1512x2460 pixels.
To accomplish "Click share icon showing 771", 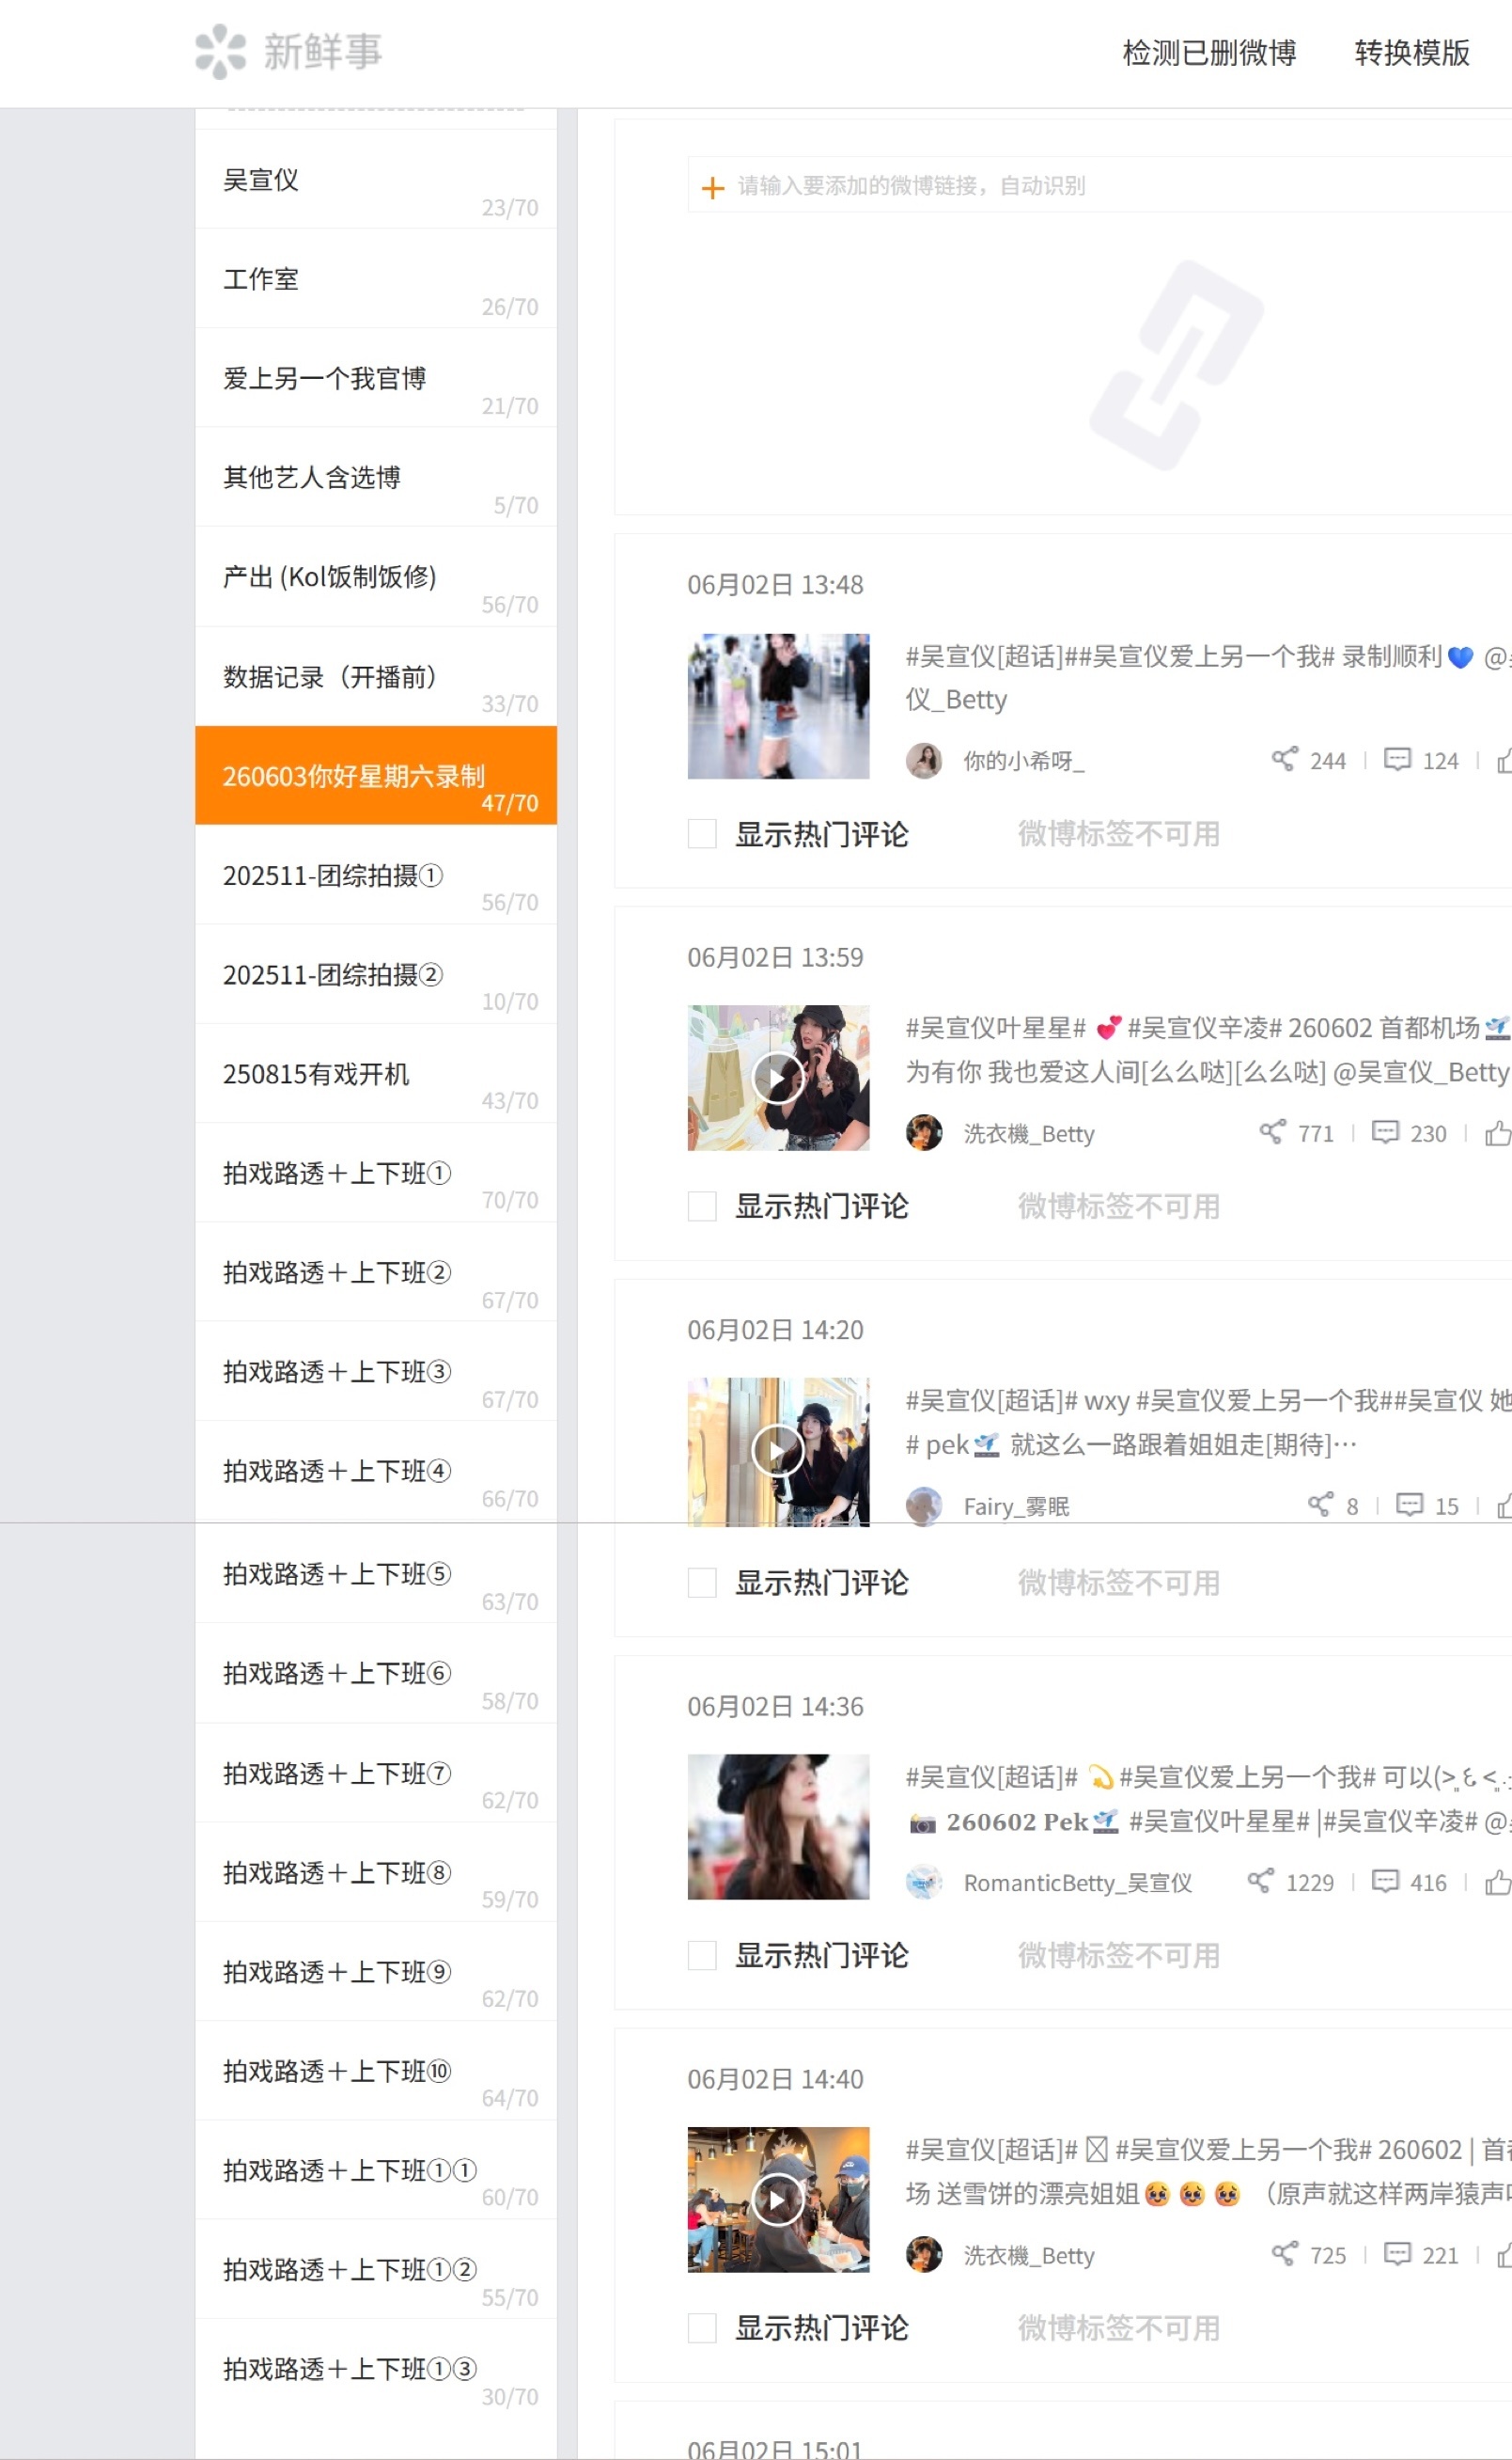I will coord(1272,1132).
